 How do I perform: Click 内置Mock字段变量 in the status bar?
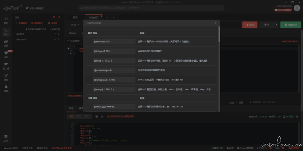62,148
